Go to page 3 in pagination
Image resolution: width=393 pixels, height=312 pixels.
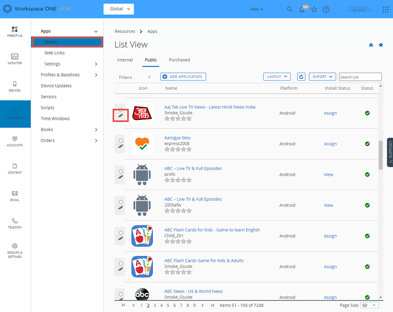point(155,305)
